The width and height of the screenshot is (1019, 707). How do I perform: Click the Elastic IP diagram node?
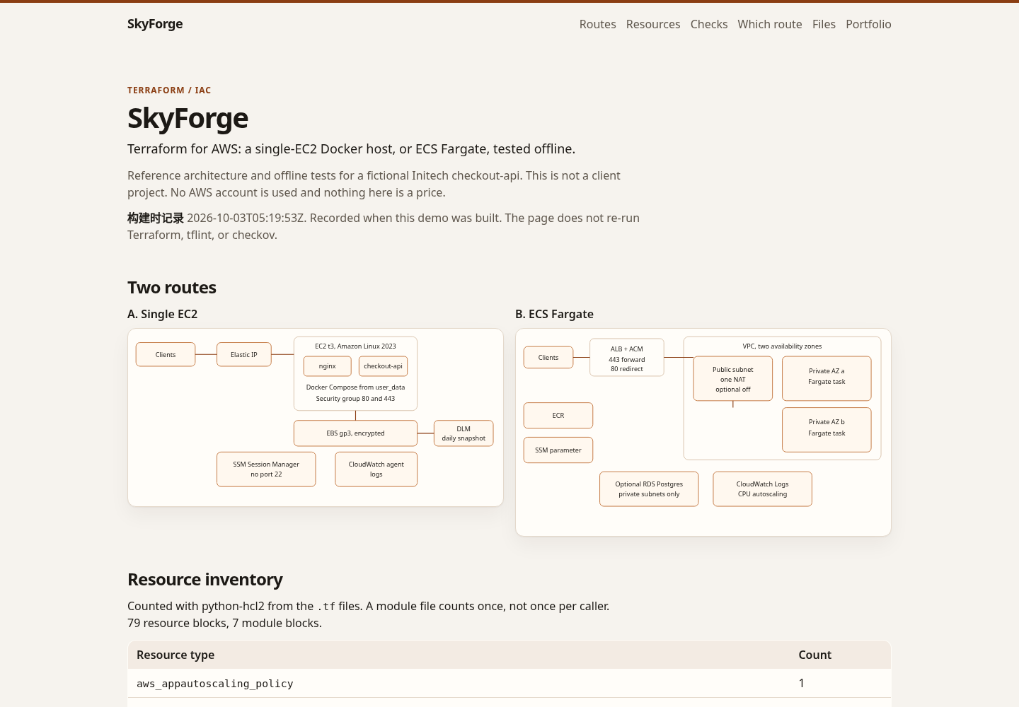(244, 354)
